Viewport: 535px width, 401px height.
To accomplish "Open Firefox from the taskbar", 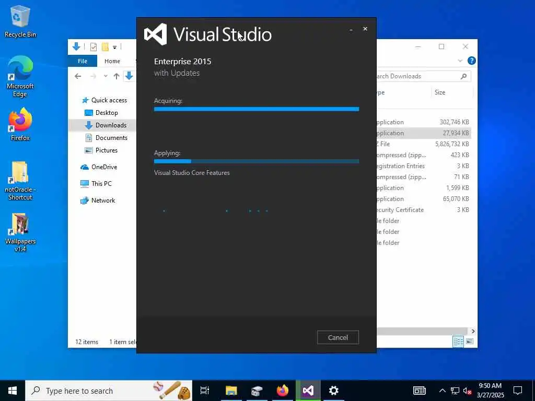I will click(283, 391).
